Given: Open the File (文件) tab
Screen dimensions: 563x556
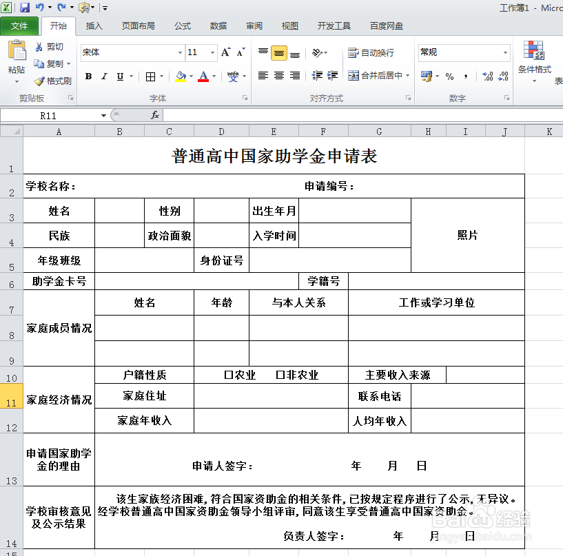Looking at the screenshot, I should [19, 26].
